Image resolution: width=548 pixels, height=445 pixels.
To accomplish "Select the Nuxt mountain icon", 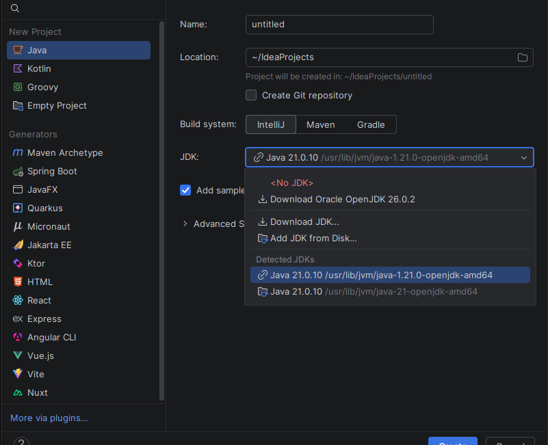I will [x=18, y=392].
